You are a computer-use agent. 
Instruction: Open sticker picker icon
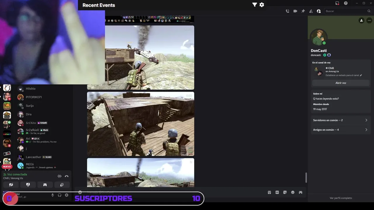[x=285, y=192]
